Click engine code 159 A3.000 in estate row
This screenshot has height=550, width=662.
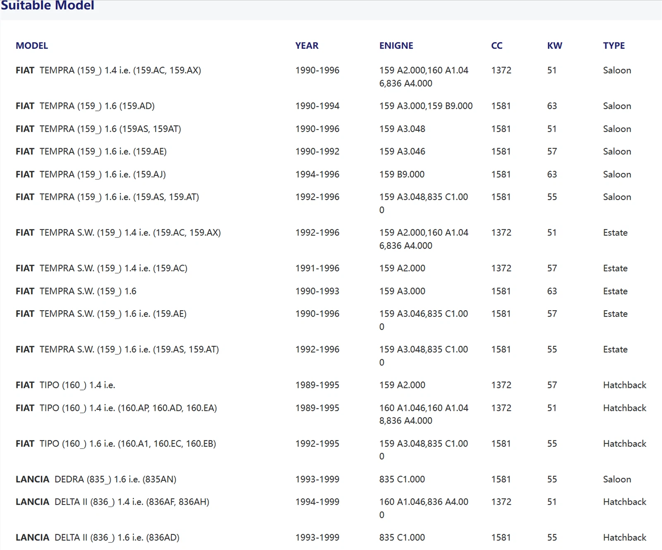pyautogui.click(x=402, y=291)
